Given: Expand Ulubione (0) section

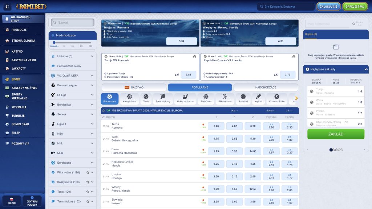Looking at the screenshot, I should [x=92, y=56].
